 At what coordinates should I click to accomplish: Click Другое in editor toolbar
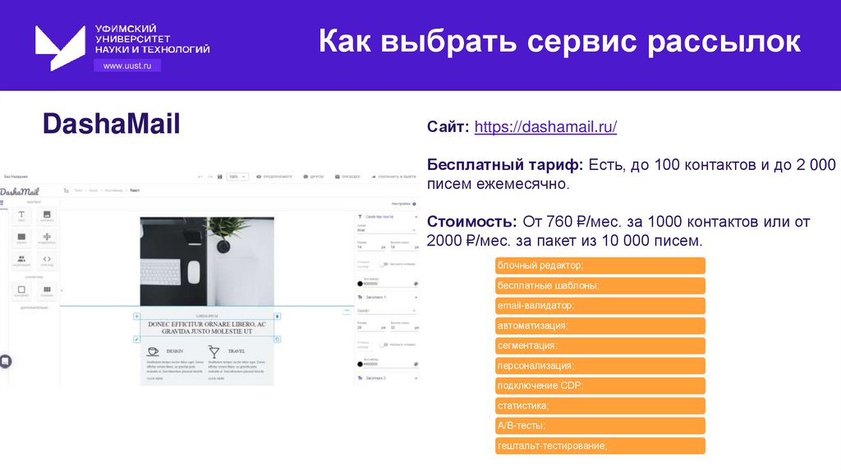click(314, 176)
